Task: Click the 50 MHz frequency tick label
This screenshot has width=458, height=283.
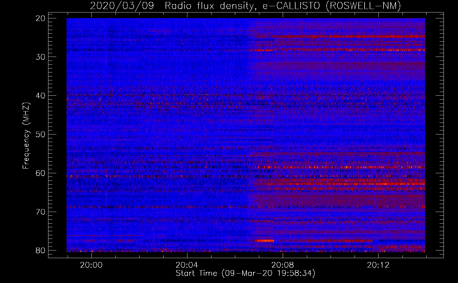Action: (x=40, y=134)
